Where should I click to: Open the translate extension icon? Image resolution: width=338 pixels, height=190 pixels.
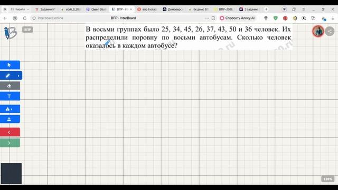313,18
